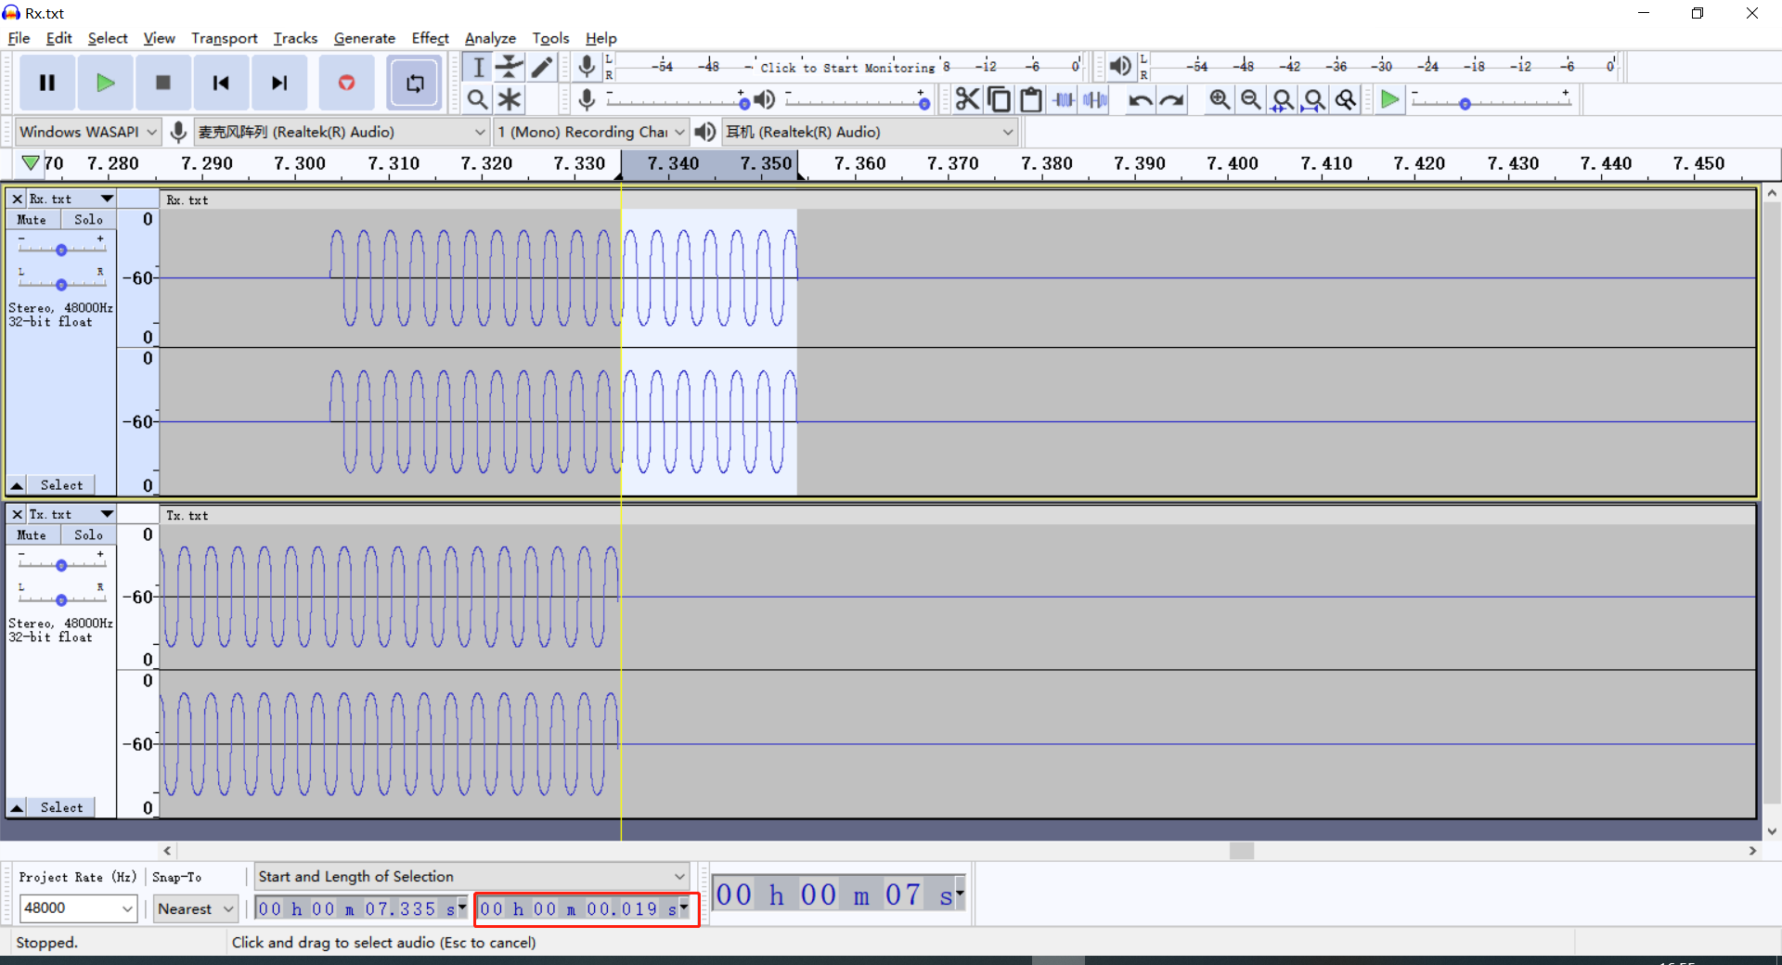
Task: Select the Selection tool
Action: point(477,66)
